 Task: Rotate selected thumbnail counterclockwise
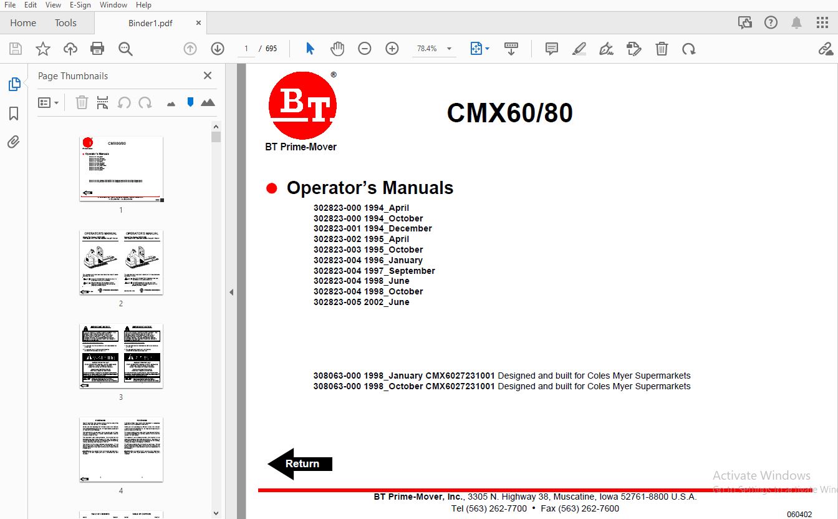tap(124, 102)
